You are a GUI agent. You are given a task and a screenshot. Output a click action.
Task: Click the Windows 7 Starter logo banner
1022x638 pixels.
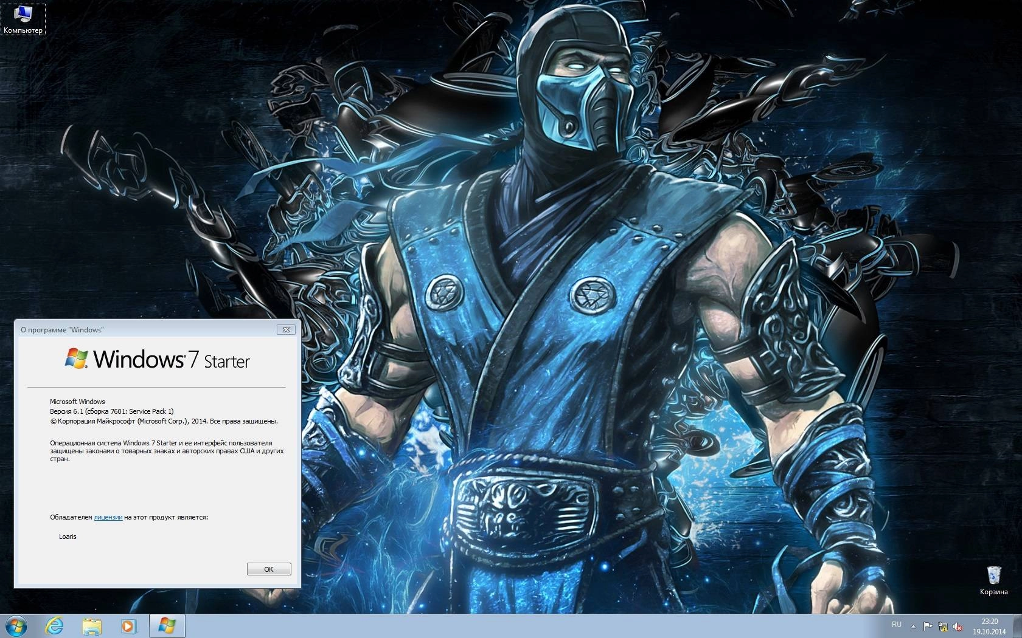coord(158,359)
